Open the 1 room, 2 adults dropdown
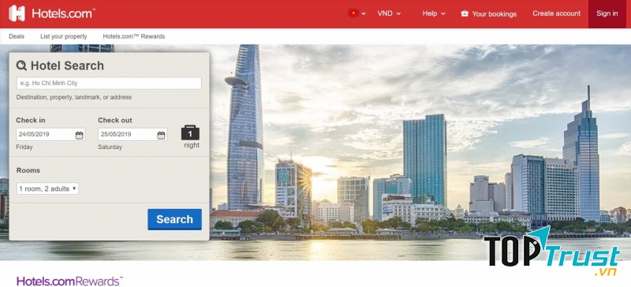The width and height of the screenshot is (631, 287). click(x=47, y=188)
